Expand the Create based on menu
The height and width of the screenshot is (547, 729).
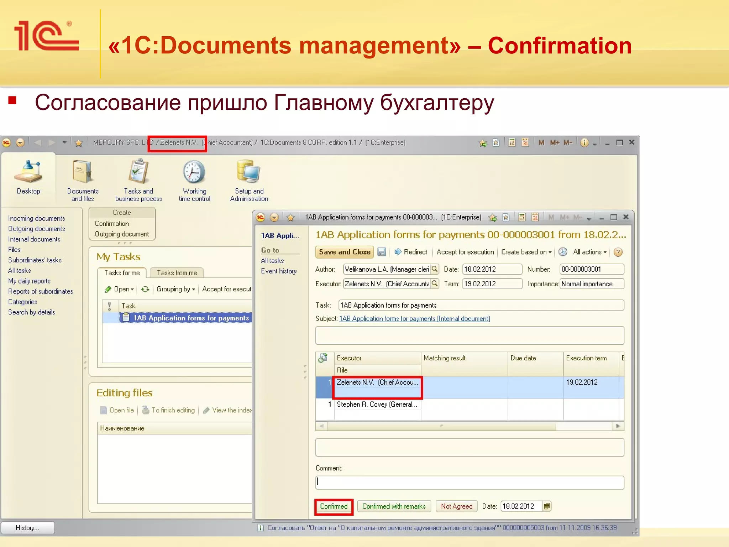[x=526, y=252]
